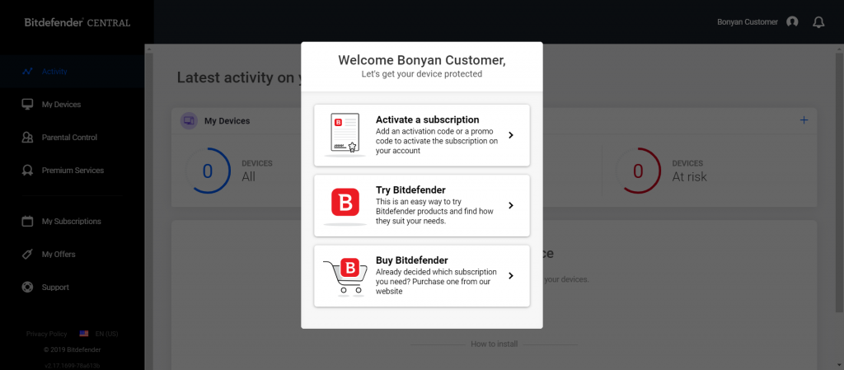Expand the Activate a subscription chevron
The height and width of the screenshot is (370, 844).
[x=511, y=135]
